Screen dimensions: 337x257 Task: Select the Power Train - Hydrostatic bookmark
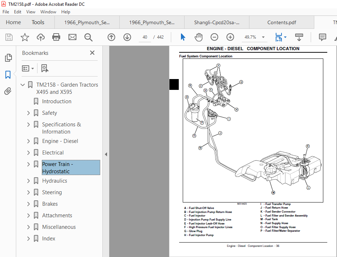coord(71,167)
